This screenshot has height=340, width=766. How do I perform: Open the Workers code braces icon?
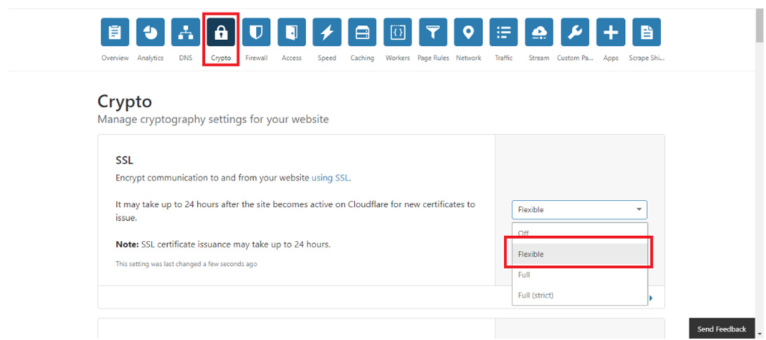click(x=398, y=33)
